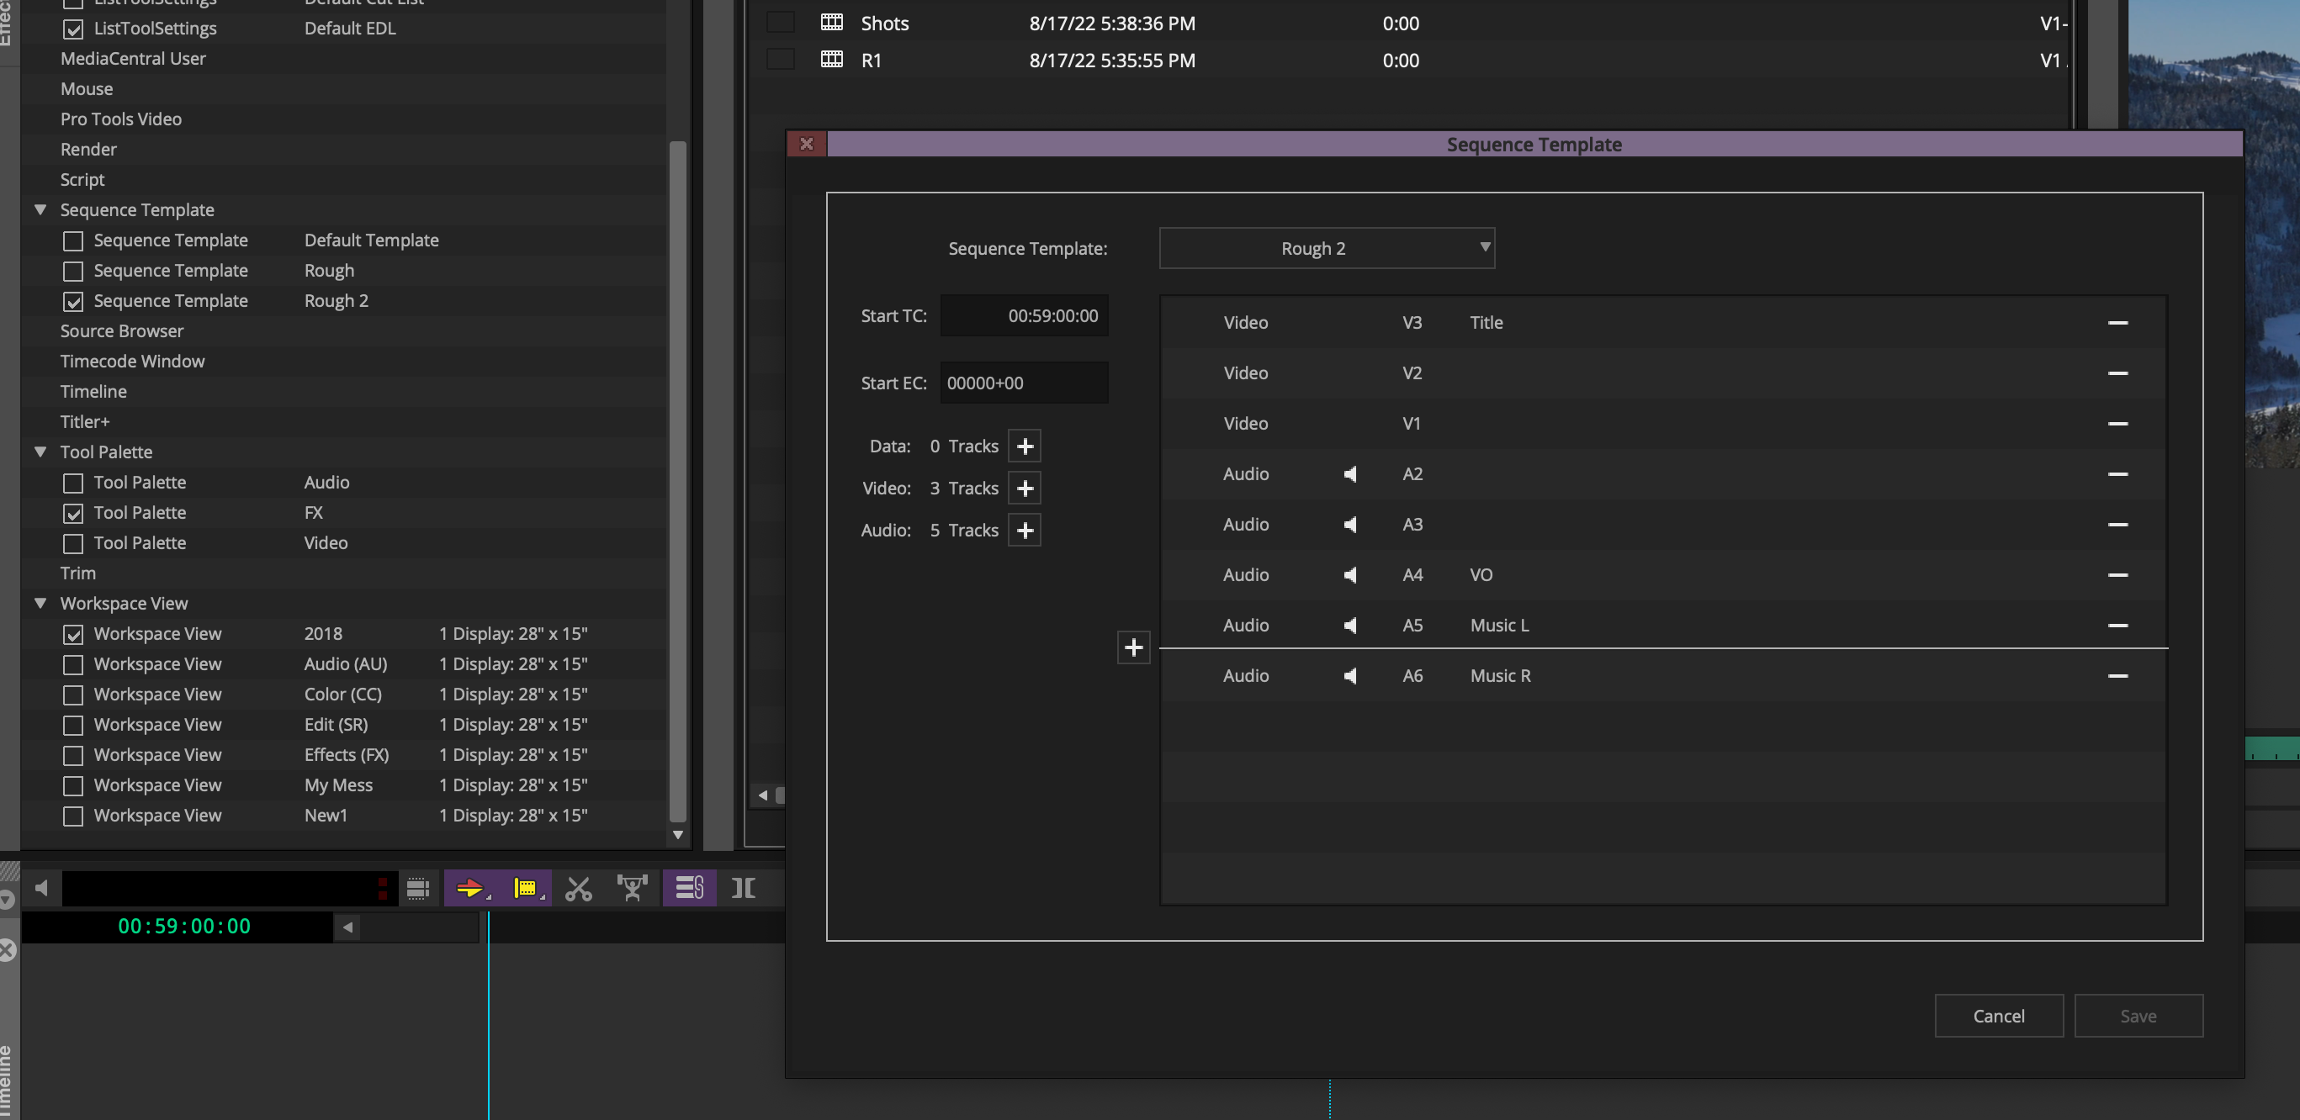Check the Sequence Template Rough checkbox
2300x1120 pixels.
[x=72, y=271]
